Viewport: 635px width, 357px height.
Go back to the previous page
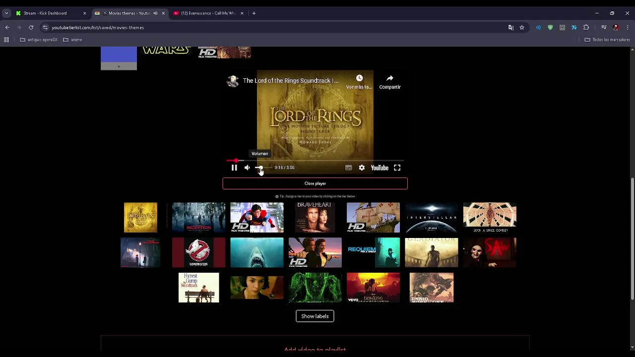click(7, 28)
